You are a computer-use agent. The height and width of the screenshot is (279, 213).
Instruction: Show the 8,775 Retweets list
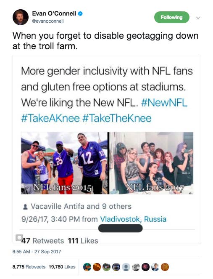[x=29, y=267]
